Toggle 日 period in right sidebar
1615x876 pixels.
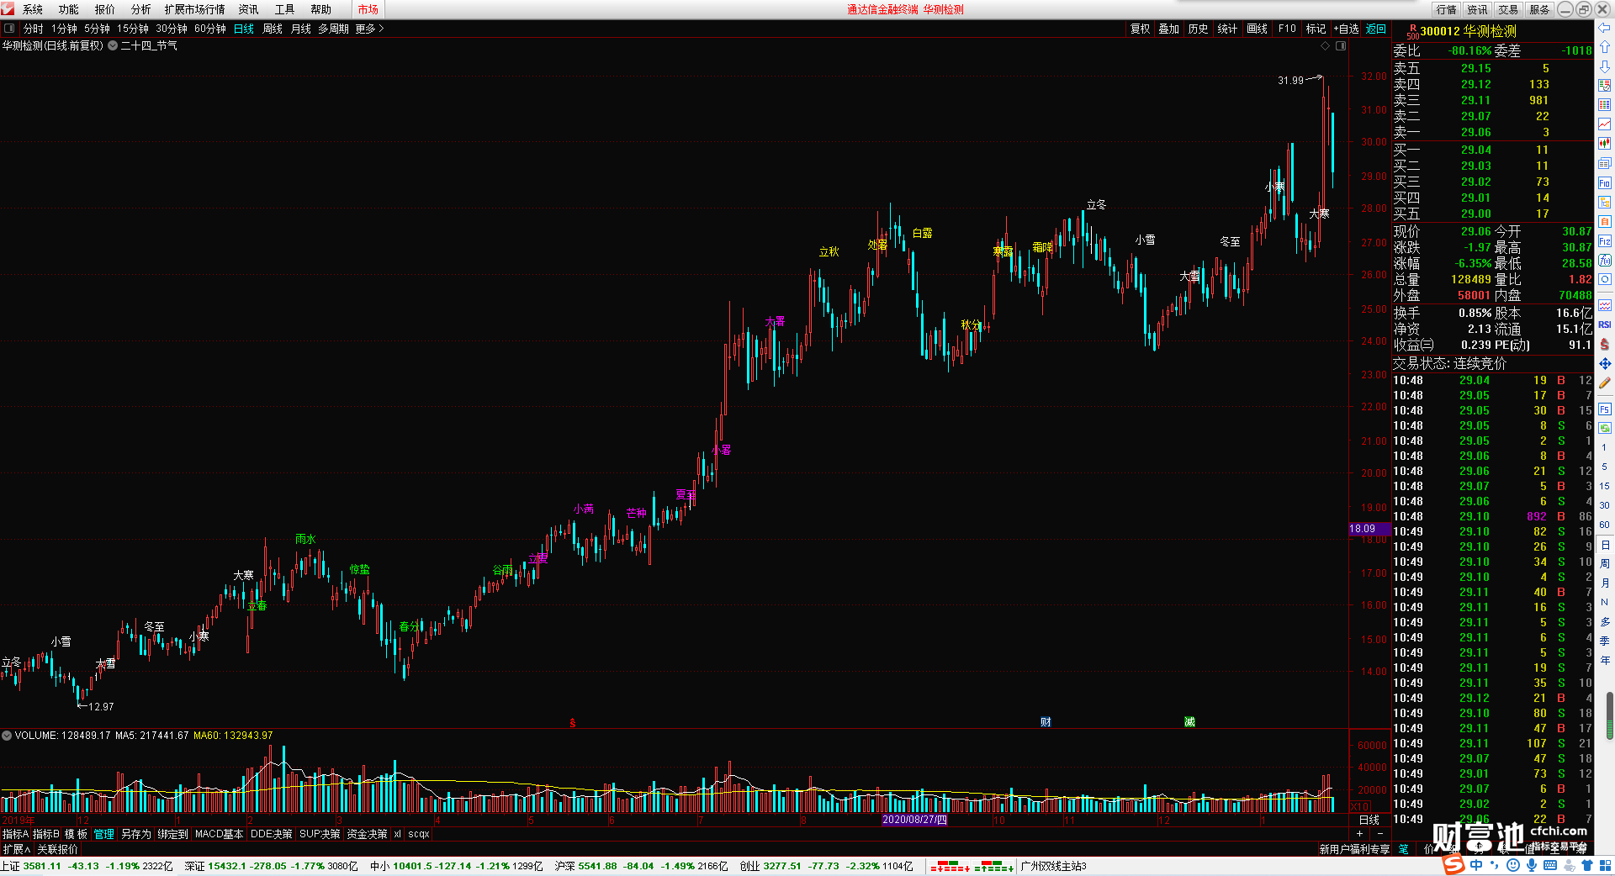pyautogui.click(x=1604, y=545)
